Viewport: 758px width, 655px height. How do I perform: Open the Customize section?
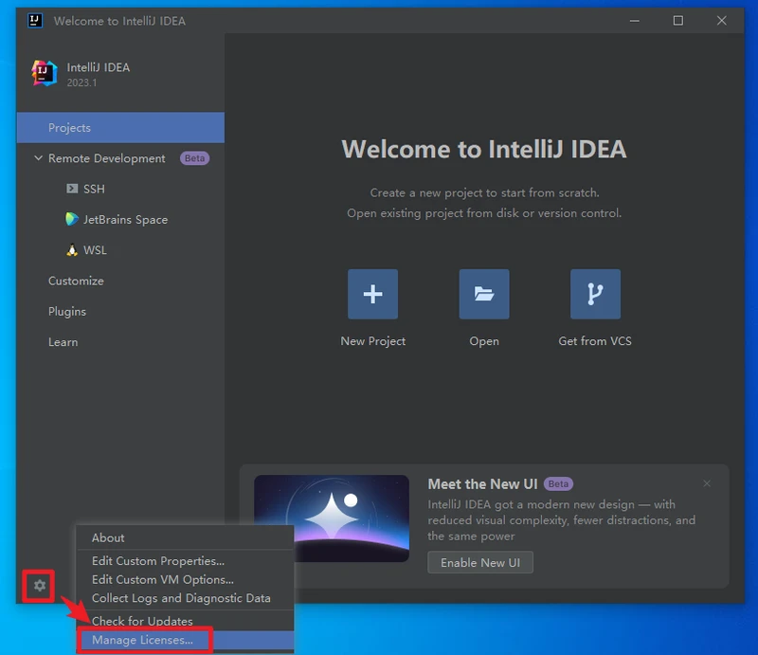click(76, 281)
